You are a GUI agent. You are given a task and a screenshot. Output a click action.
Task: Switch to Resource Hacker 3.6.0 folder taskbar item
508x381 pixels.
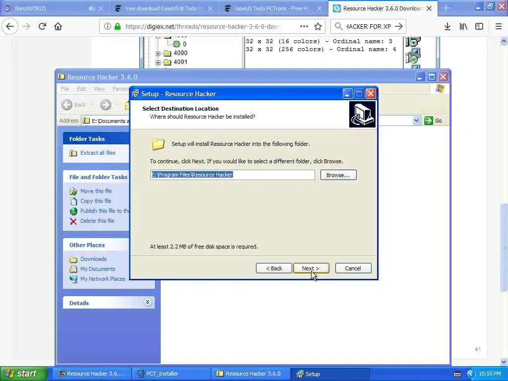(251, 374)
